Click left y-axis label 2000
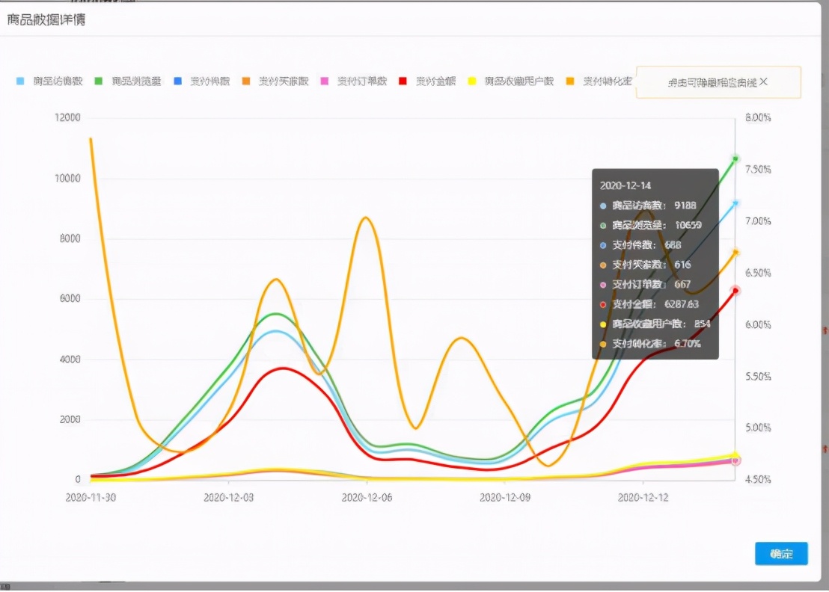This screenshot has height=592, width=829. pyautogui.click(x=70, y=419)
